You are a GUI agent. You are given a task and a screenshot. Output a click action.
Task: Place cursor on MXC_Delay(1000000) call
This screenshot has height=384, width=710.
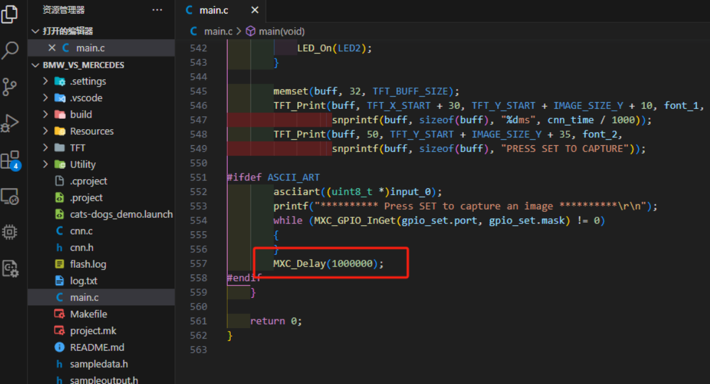click(329, 263)
